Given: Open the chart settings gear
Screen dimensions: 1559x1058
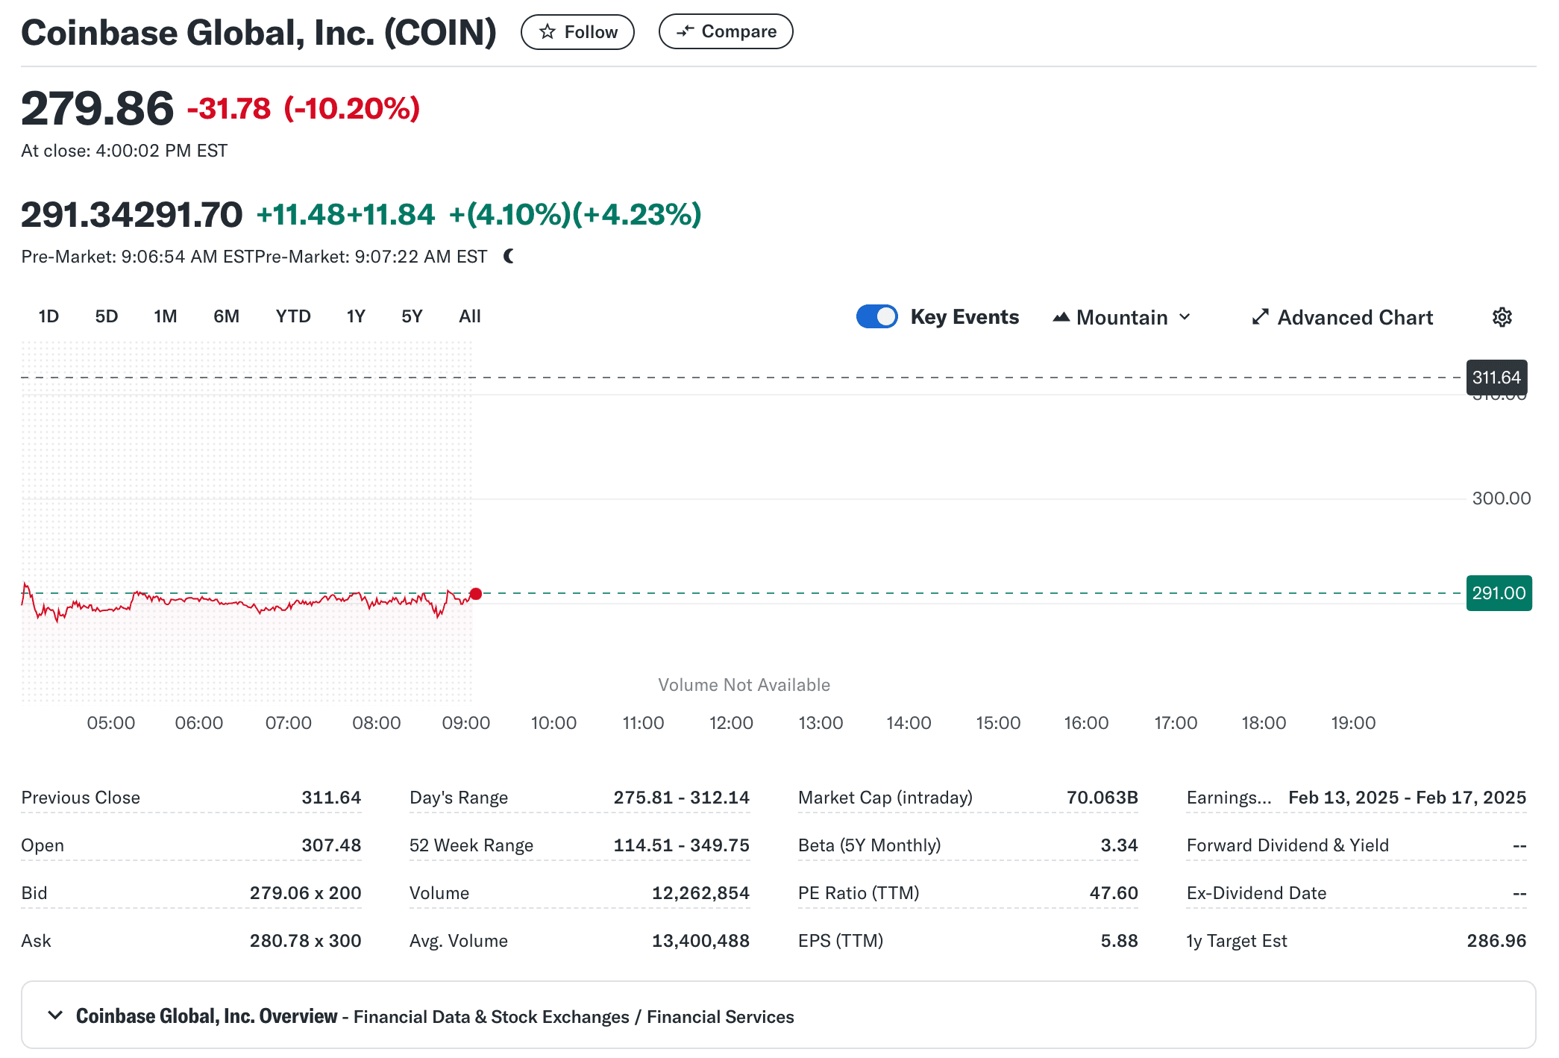Looking at the screenshot, I should [1501, 317].
